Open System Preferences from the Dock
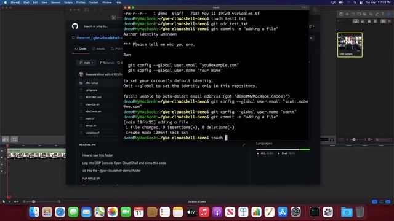Viewport: 394px width, 221px height. click(x=295, y=212)
